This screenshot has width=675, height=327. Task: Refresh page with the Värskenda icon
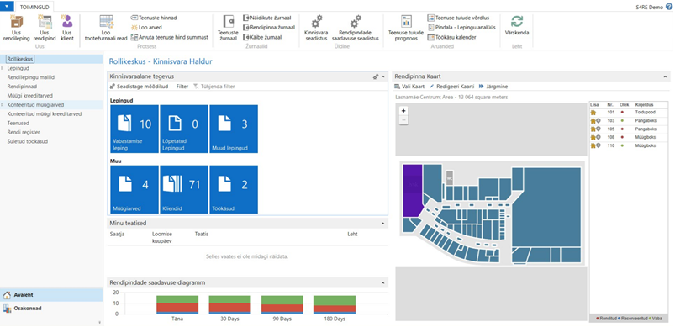[517, 22]
